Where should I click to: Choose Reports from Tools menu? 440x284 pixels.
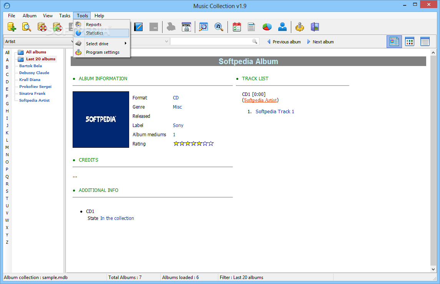[102, 25]
